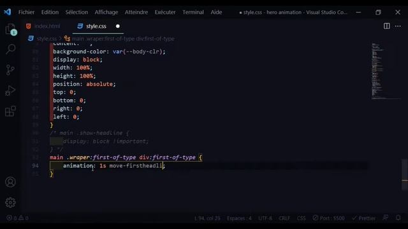The height and width of the screenshot is (229, 408).
Task: Click the 'height: 100%;' line
Action: pos(75,76)
